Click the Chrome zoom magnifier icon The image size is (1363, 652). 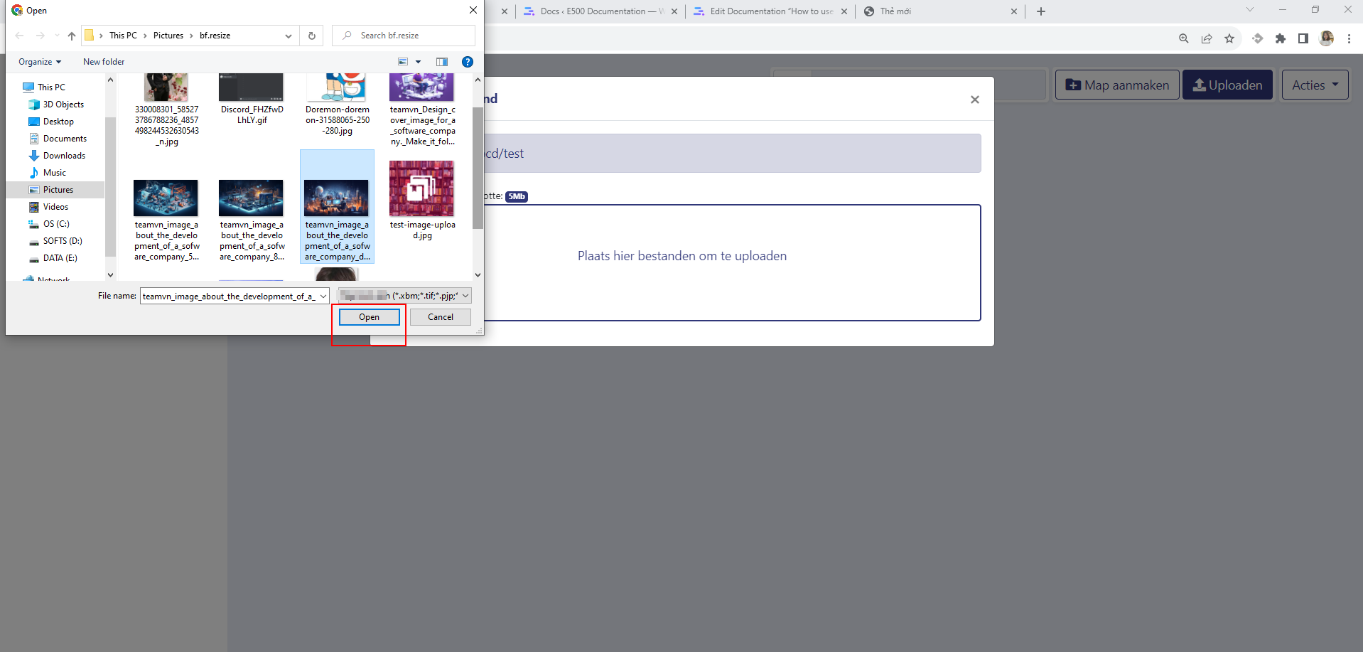point(1184,38)
